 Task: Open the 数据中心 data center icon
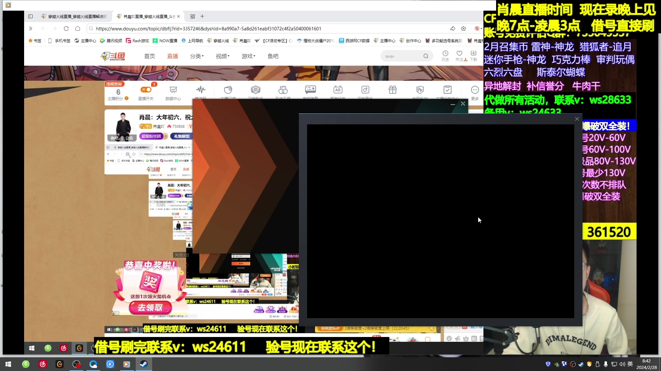[173, 90]
